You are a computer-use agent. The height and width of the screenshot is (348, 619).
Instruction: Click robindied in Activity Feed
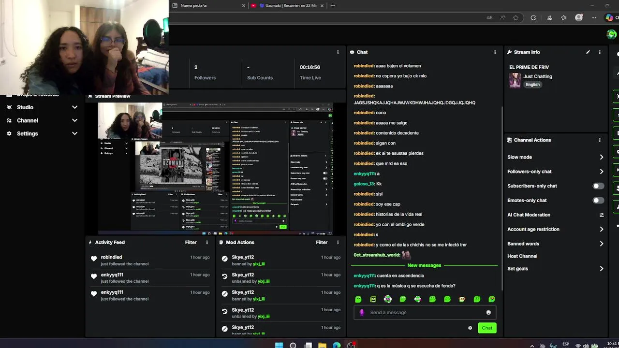pos(111,257)
